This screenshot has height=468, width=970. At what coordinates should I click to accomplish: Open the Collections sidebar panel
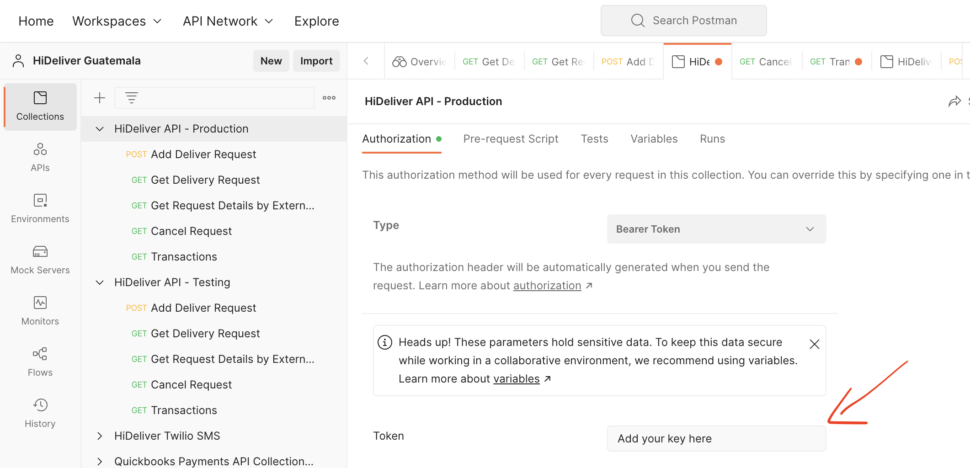click(40, 106)
